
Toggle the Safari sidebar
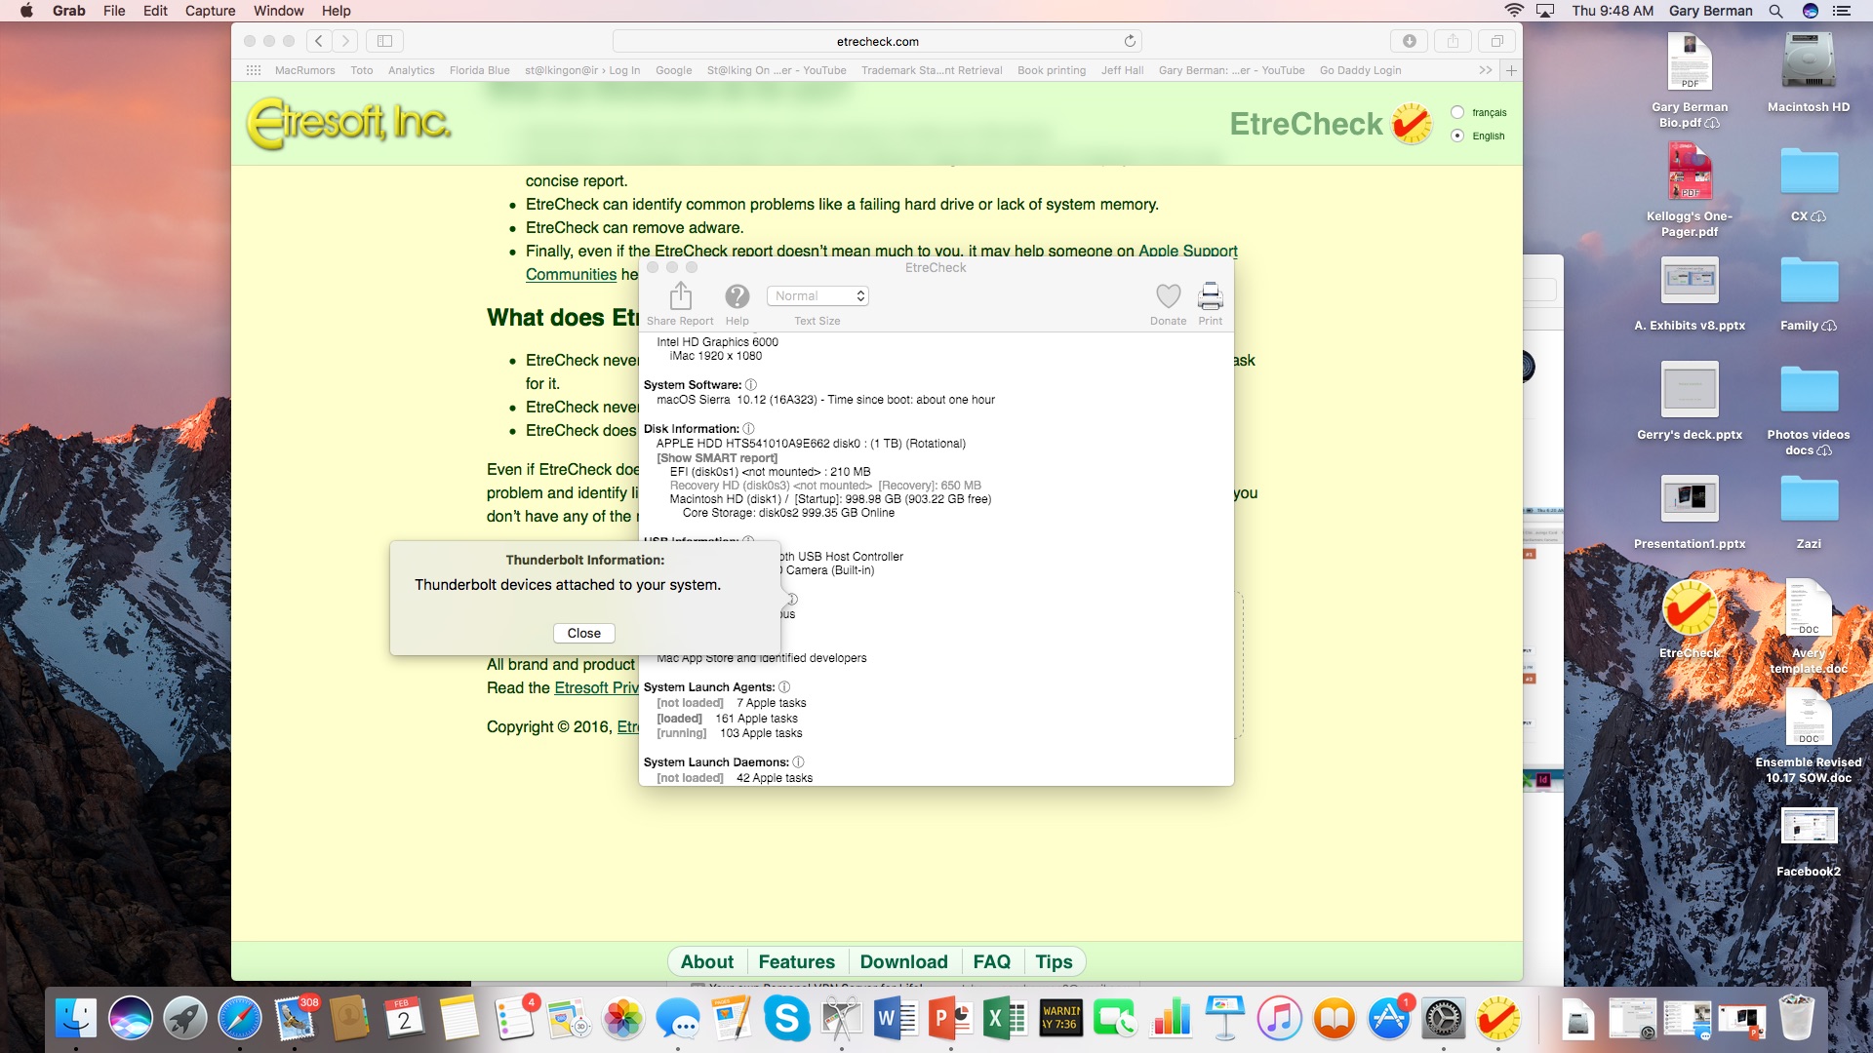pyautogui.click(x=385, y=41)
